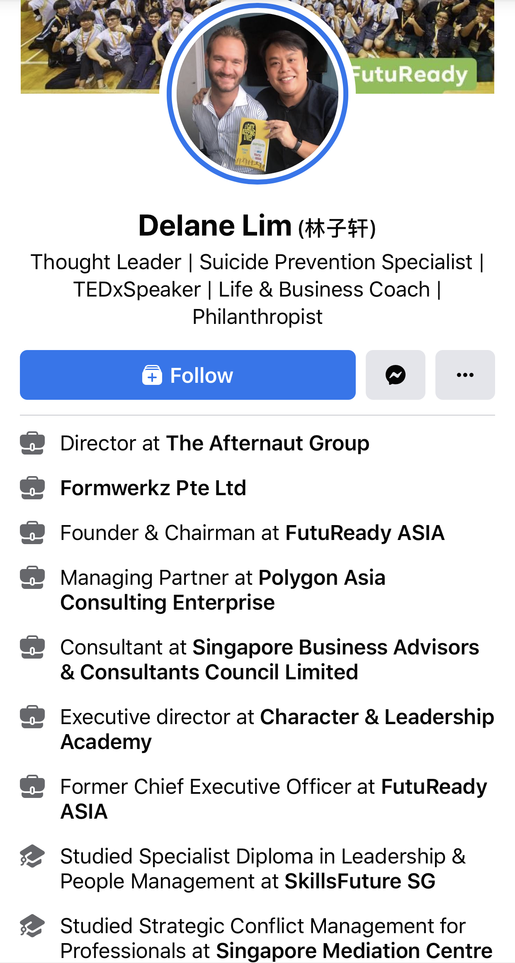
Task: Open Messenger chat icon button
Action: click(x=395, y=375)
